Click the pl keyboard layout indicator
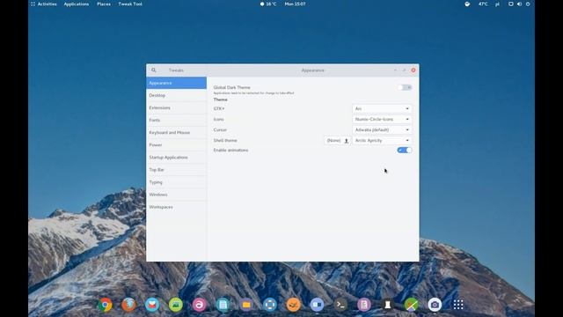The width and height of the screenshot is (563, 317). (497, 4)
